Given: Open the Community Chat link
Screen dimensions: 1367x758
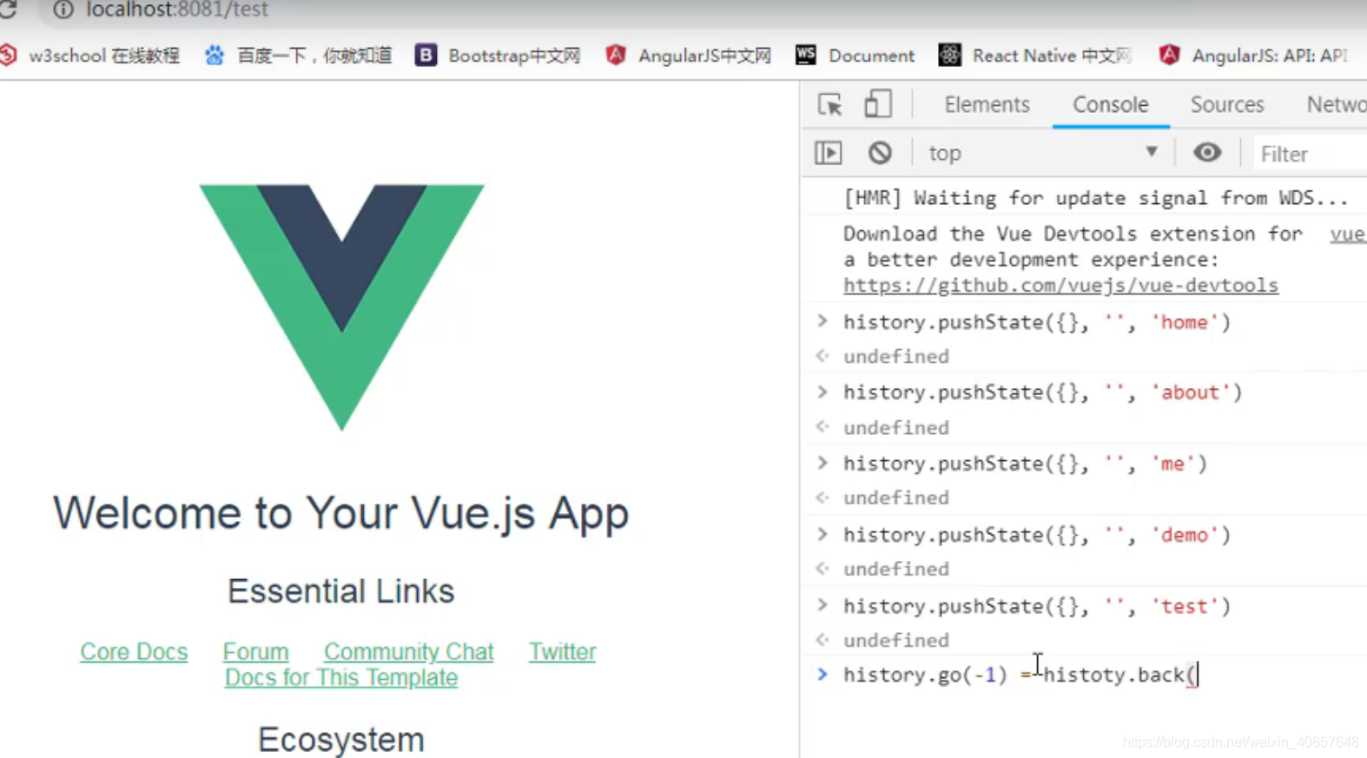Looking at the screenshot, I should click(x=408, y=651).
